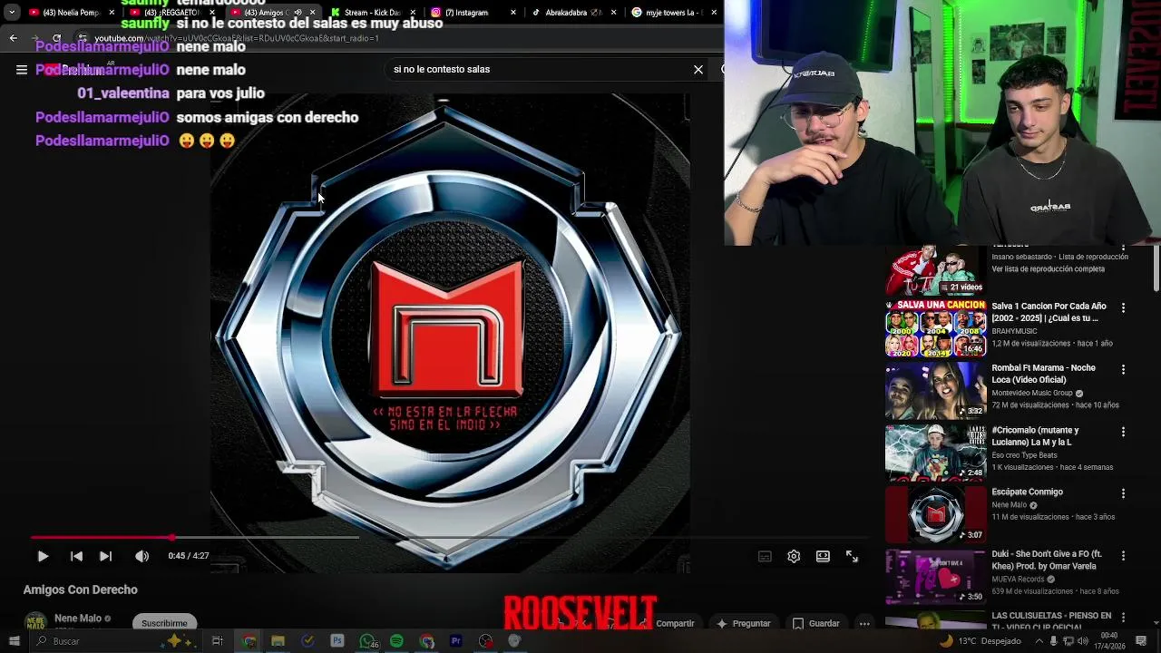
Task: Open Photoshop from the taskbar
Action: (x=337, y=641)
